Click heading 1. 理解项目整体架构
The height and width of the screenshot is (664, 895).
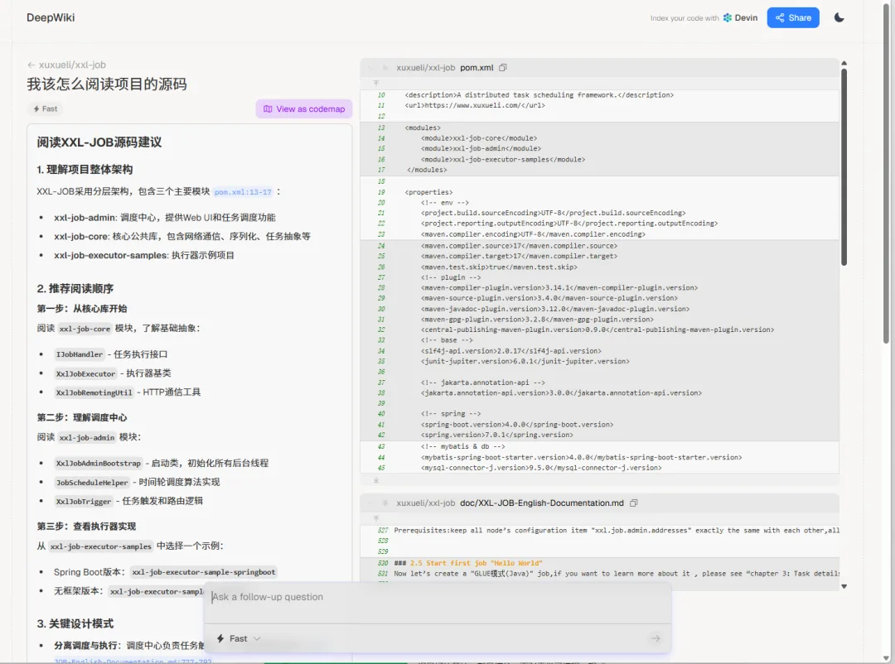(x=85, y=170)
